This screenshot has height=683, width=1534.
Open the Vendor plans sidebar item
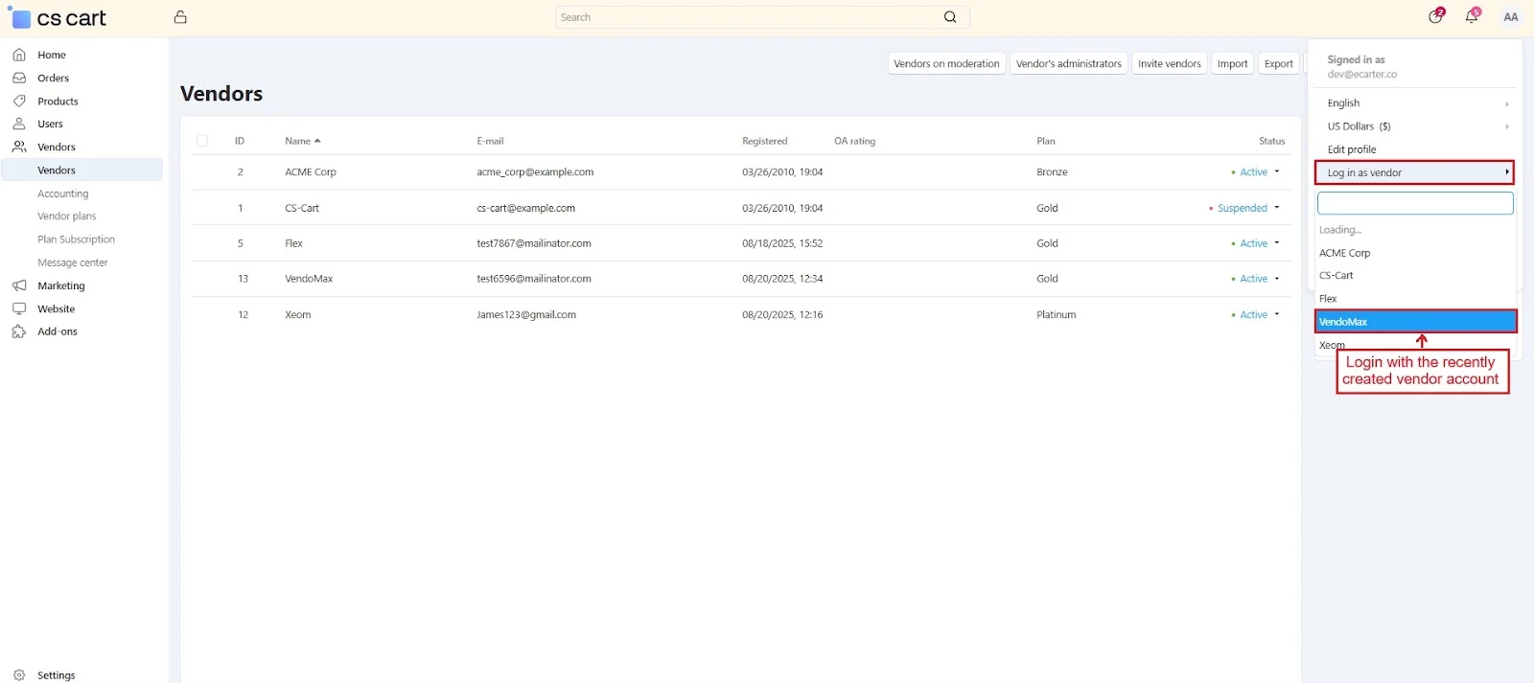(x=67, y=216)
